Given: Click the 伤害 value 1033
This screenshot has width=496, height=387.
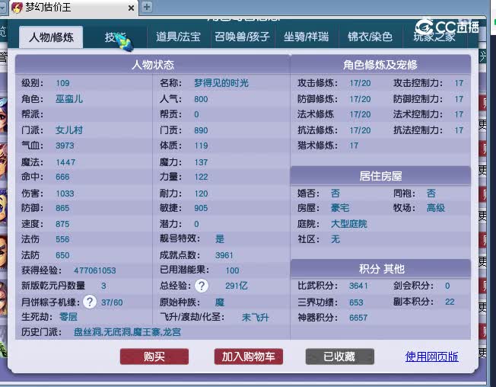Looking at the screenshot, I should click(65, 193).
